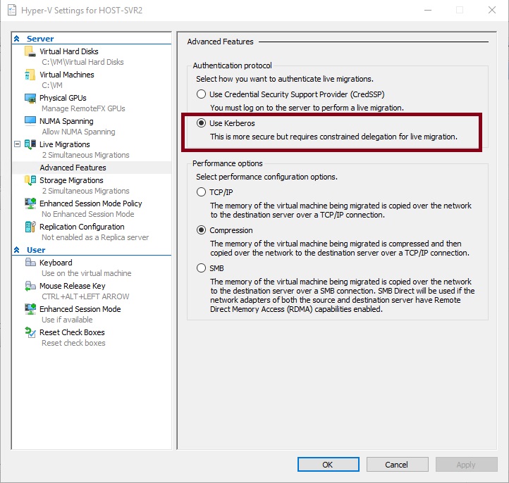The height and width of the screenshot is (483, 509).
Task: Select the Physical GPUs icon
Action: (x=30, y=98)
